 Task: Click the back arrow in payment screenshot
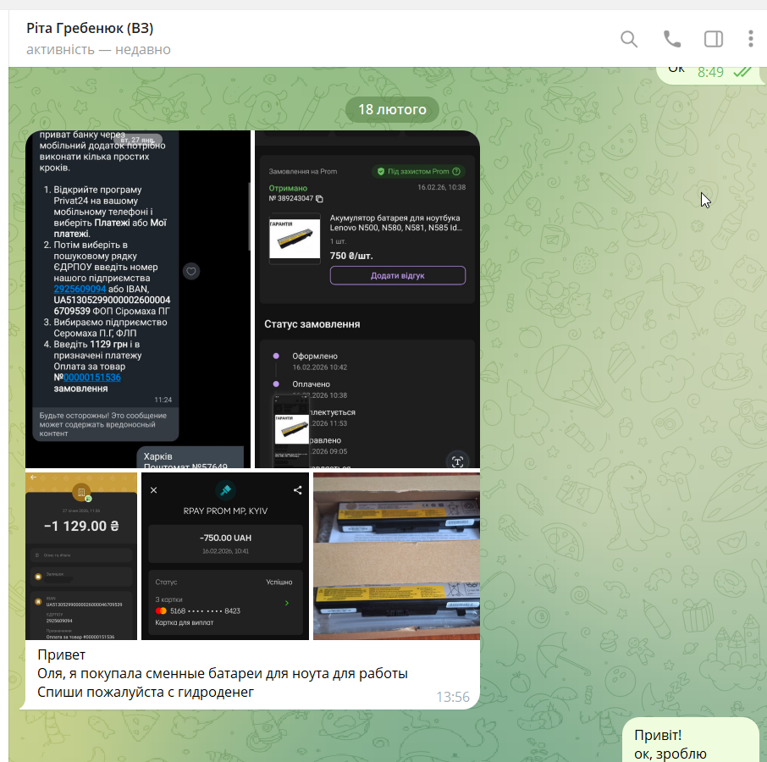(x=33, y=478)
